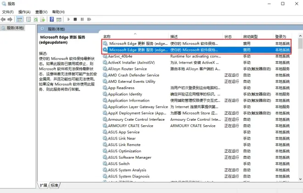Click the 服务(本地) header above details pane
The width and height of the screenshot is (303, 193).
click(56, 29)
